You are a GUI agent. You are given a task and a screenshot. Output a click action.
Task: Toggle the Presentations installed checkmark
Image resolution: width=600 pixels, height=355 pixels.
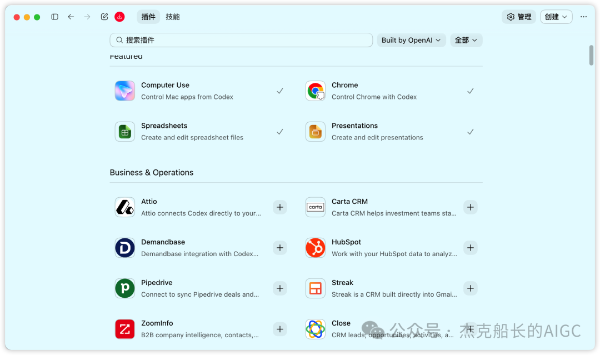click(x=471, y=132)
